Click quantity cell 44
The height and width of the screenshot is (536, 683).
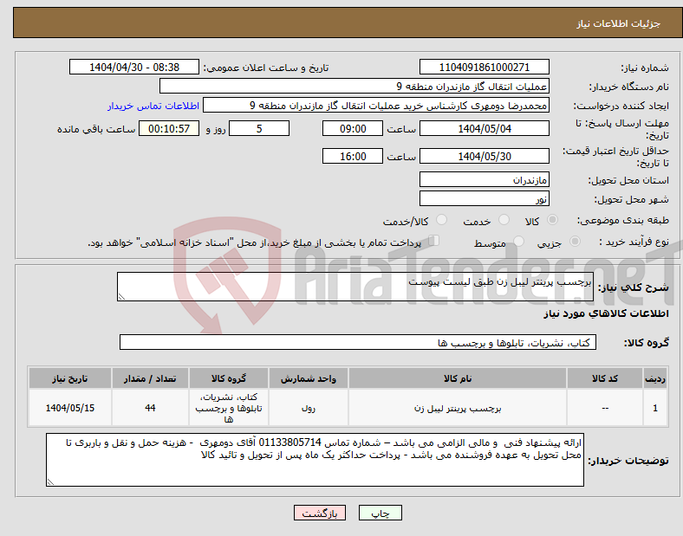click(x=150, y=408)
